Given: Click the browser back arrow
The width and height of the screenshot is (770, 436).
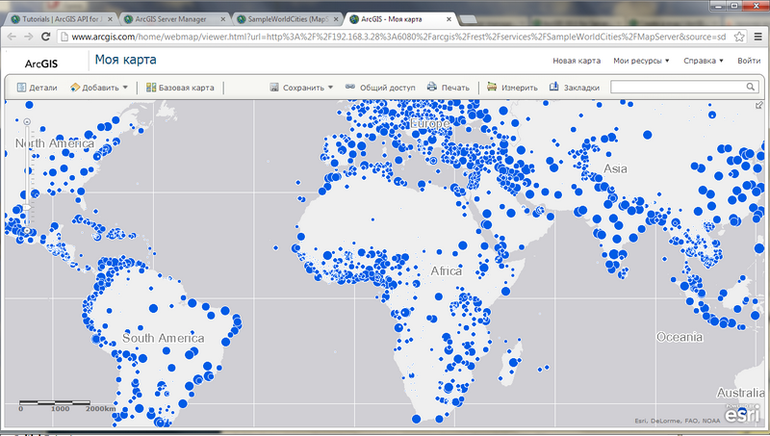Looking at the screenshot, I should [12, 37].
